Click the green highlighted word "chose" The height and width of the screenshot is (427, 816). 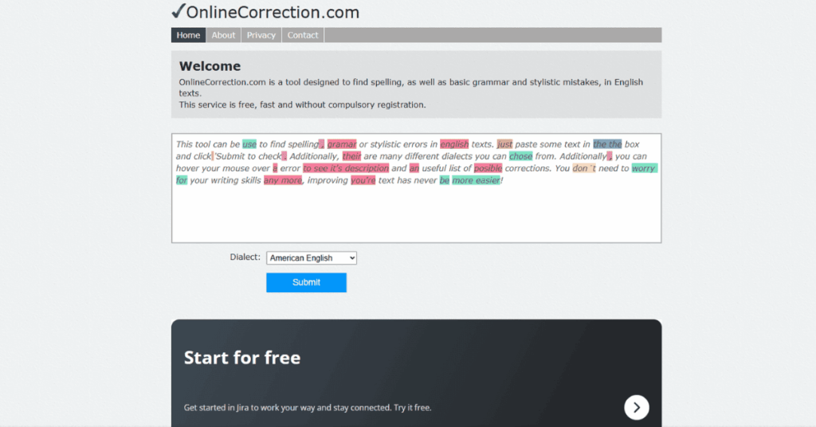[520, 156]
